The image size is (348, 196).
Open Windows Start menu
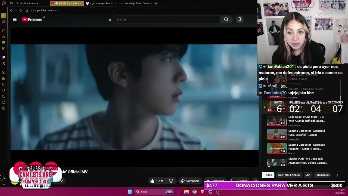tap(130, 192)
